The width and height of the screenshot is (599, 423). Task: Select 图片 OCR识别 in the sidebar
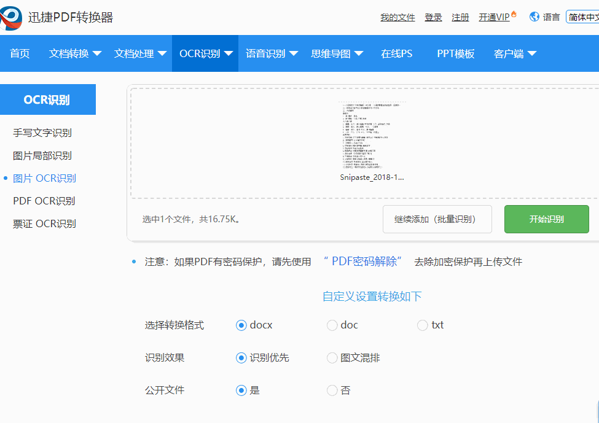click(44, 178)
